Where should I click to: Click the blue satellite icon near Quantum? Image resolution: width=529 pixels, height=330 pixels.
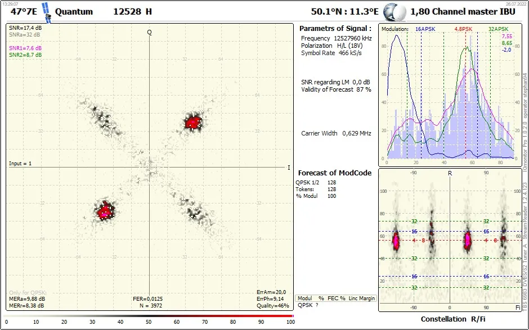click(46, 13)
